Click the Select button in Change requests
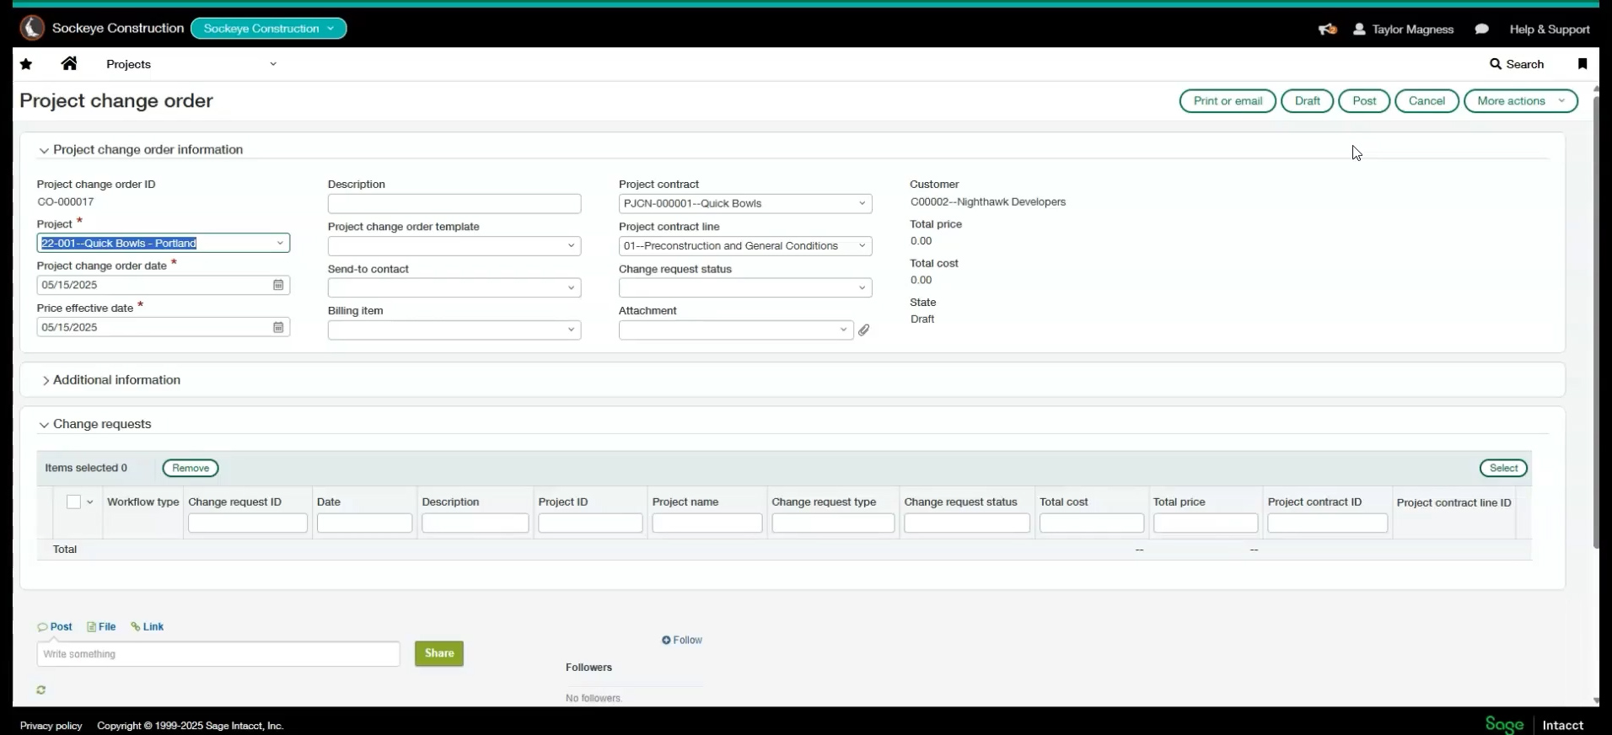Viewport: 1612px width, 735px height. (x=1503, y=468)
